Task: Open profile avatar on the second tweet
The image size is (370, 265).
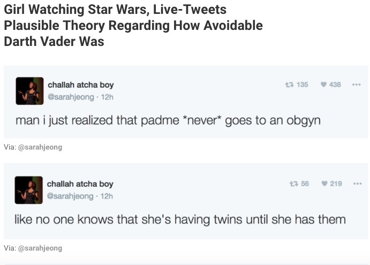Action: (29, 190)
